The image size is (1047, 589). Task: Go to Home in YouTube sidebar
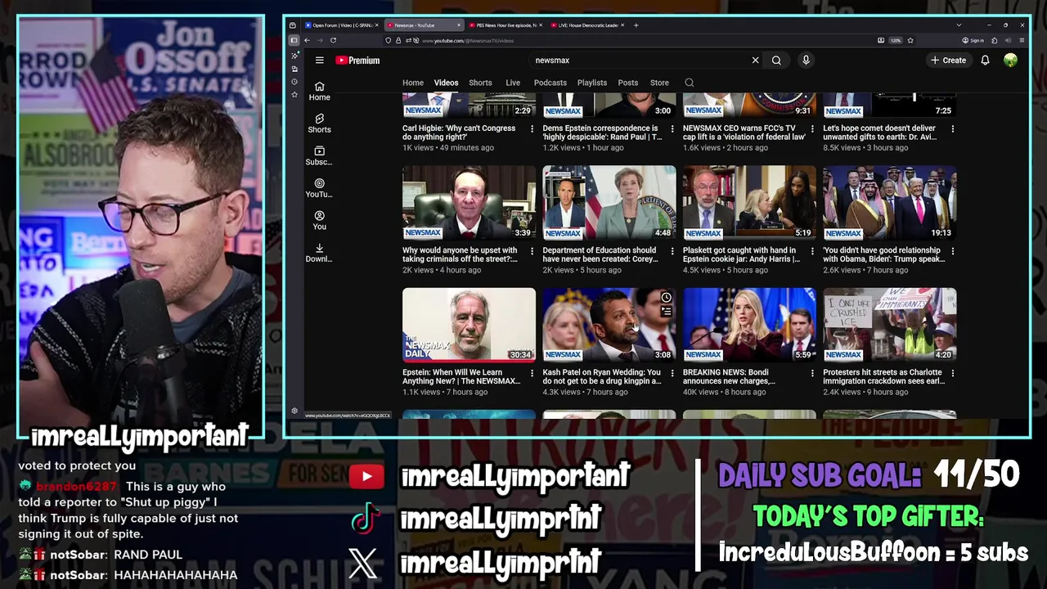(319, 91)
